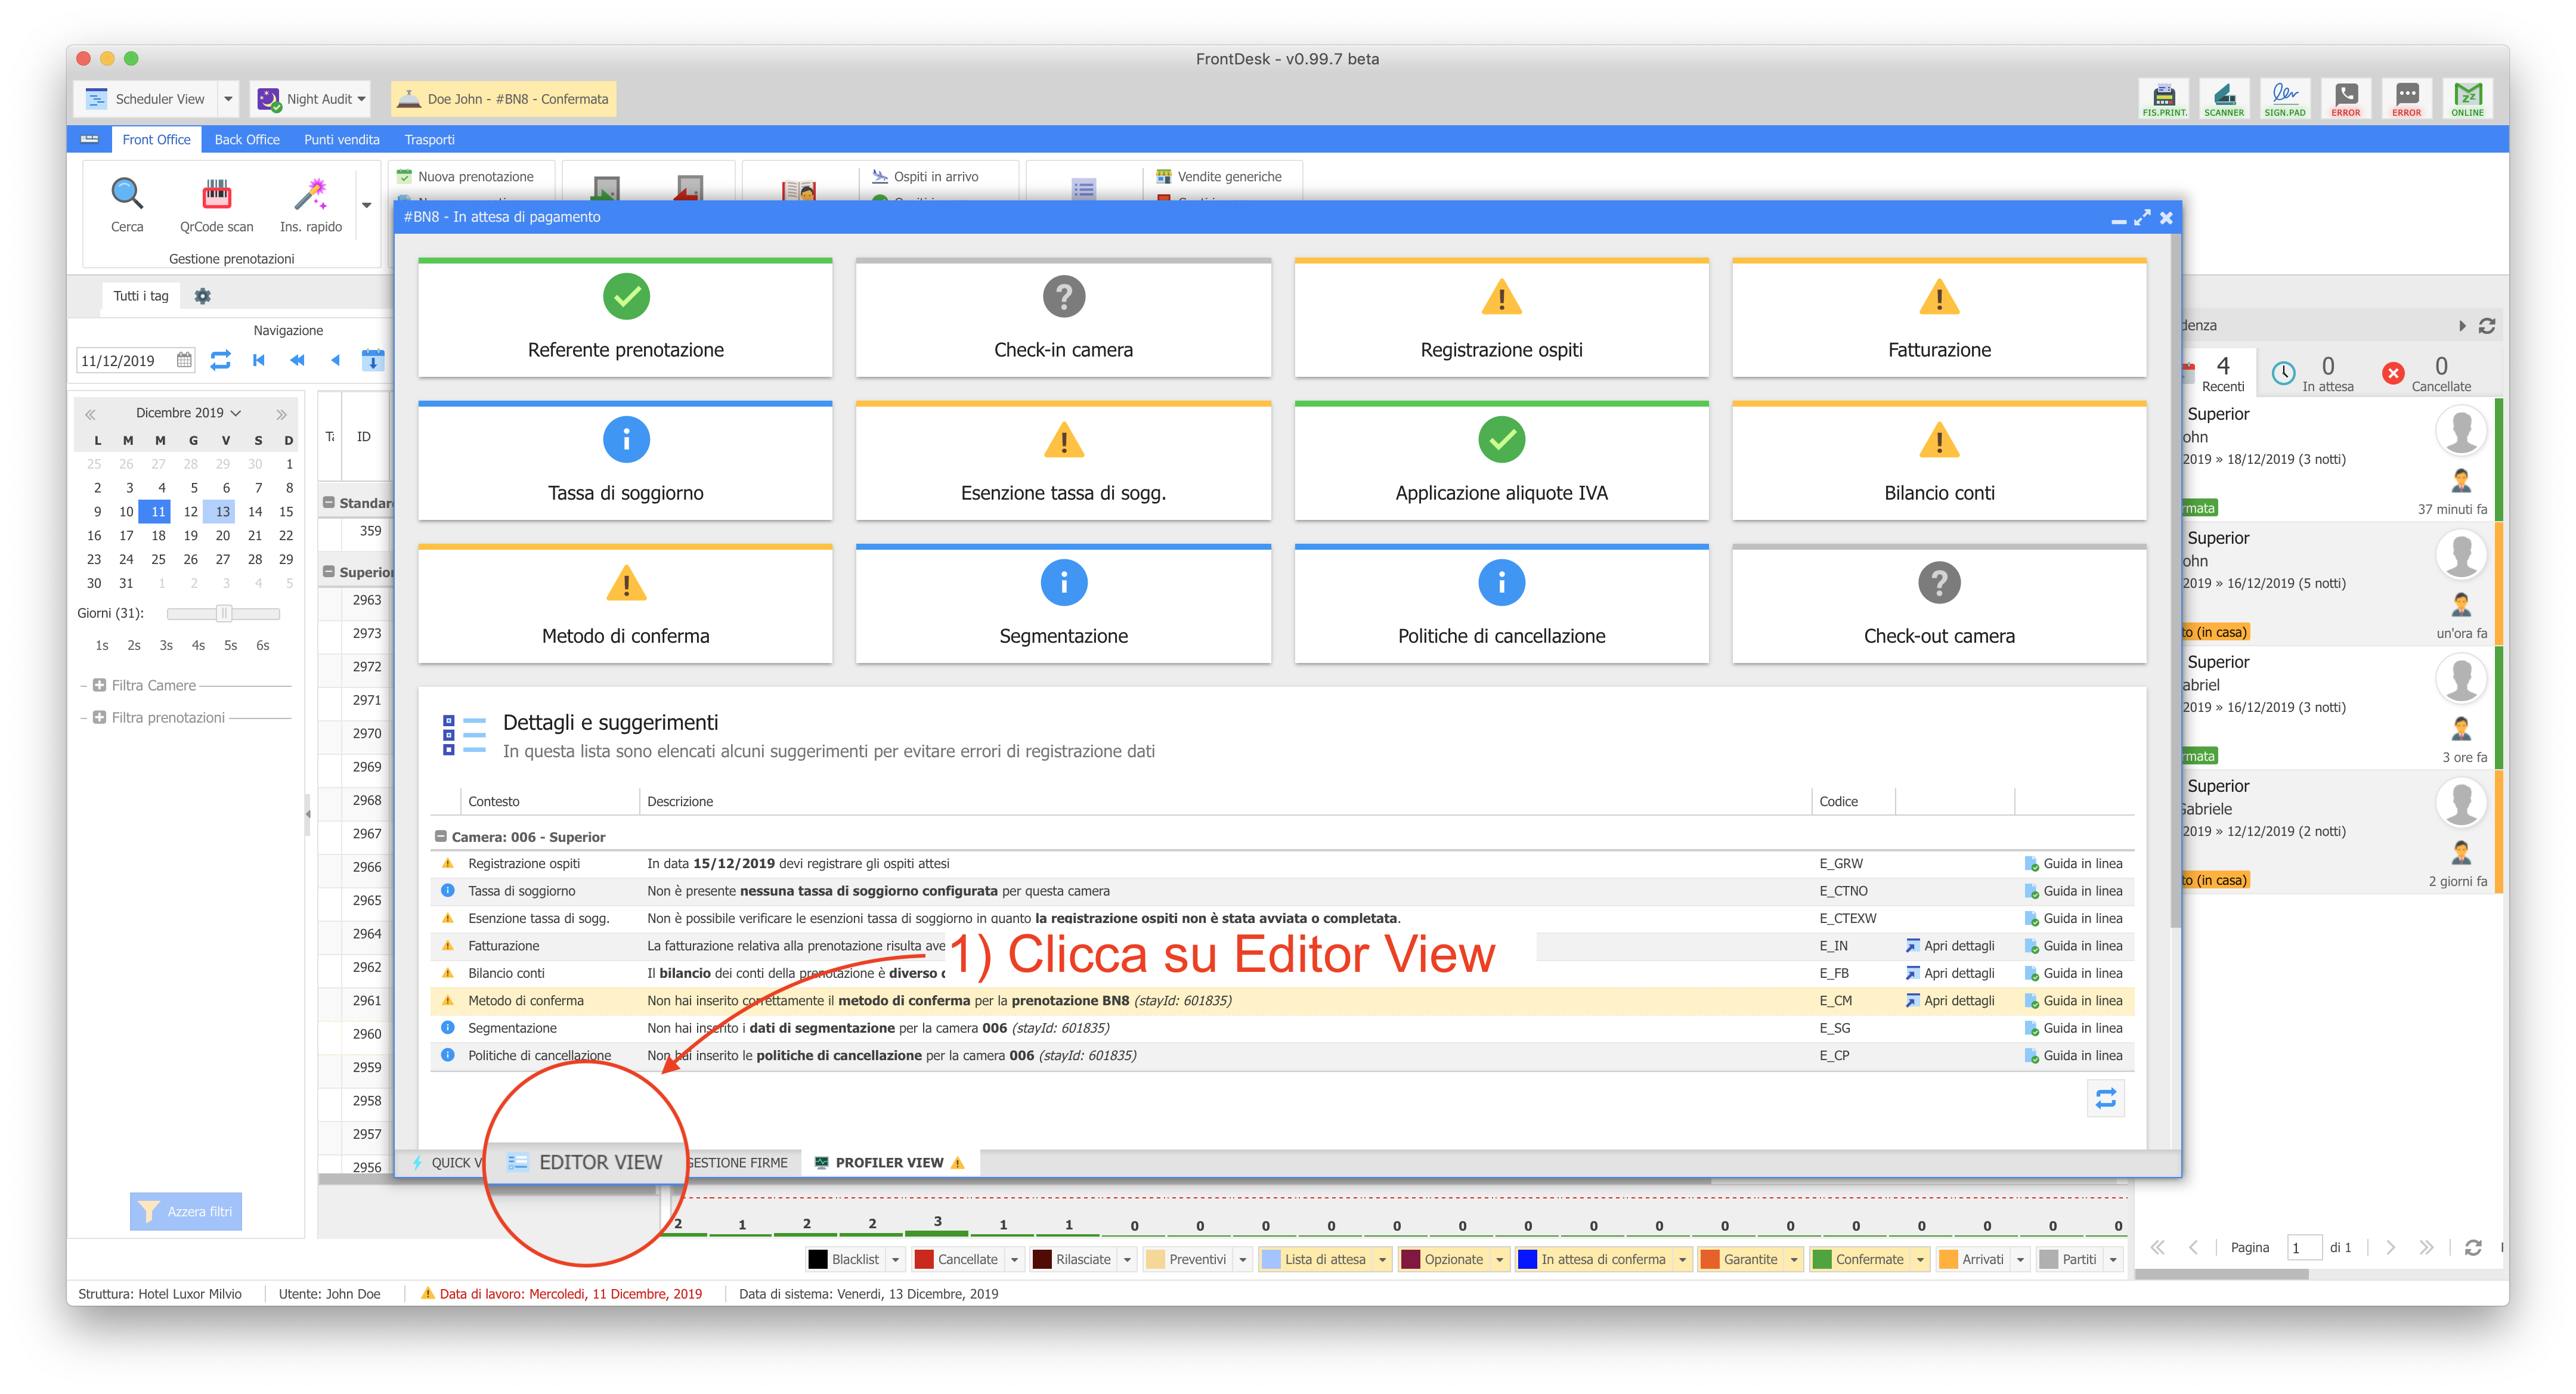Screen dimensions: 2576x1394
Task: Click Nuova prenotazione button
Action: point(466,176)
